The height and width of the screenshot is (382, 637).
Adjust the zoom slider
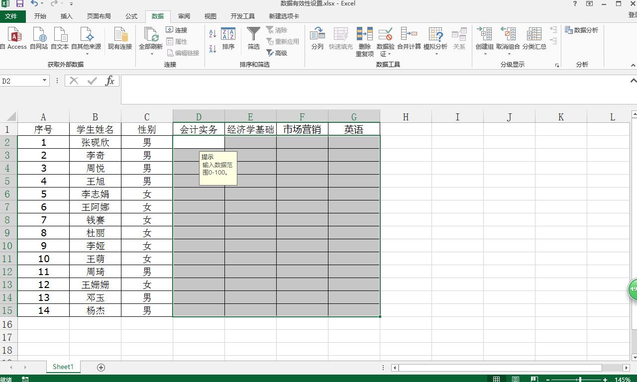[580, 380]
